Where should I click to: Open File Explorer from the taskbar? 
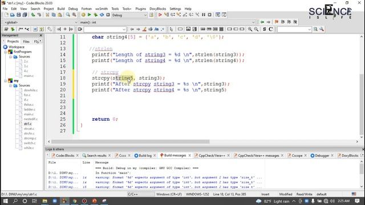(44, 201)
